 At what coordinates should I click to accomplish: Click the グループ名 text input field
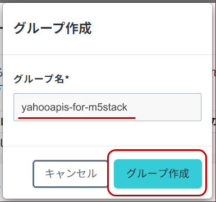tap(107, 107)
